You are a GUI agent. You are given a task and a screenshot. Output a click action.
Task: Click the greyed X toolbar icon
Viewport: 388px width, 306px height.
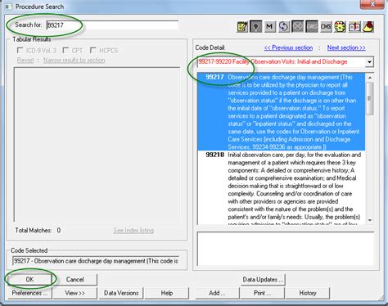(x=298, y=27)
